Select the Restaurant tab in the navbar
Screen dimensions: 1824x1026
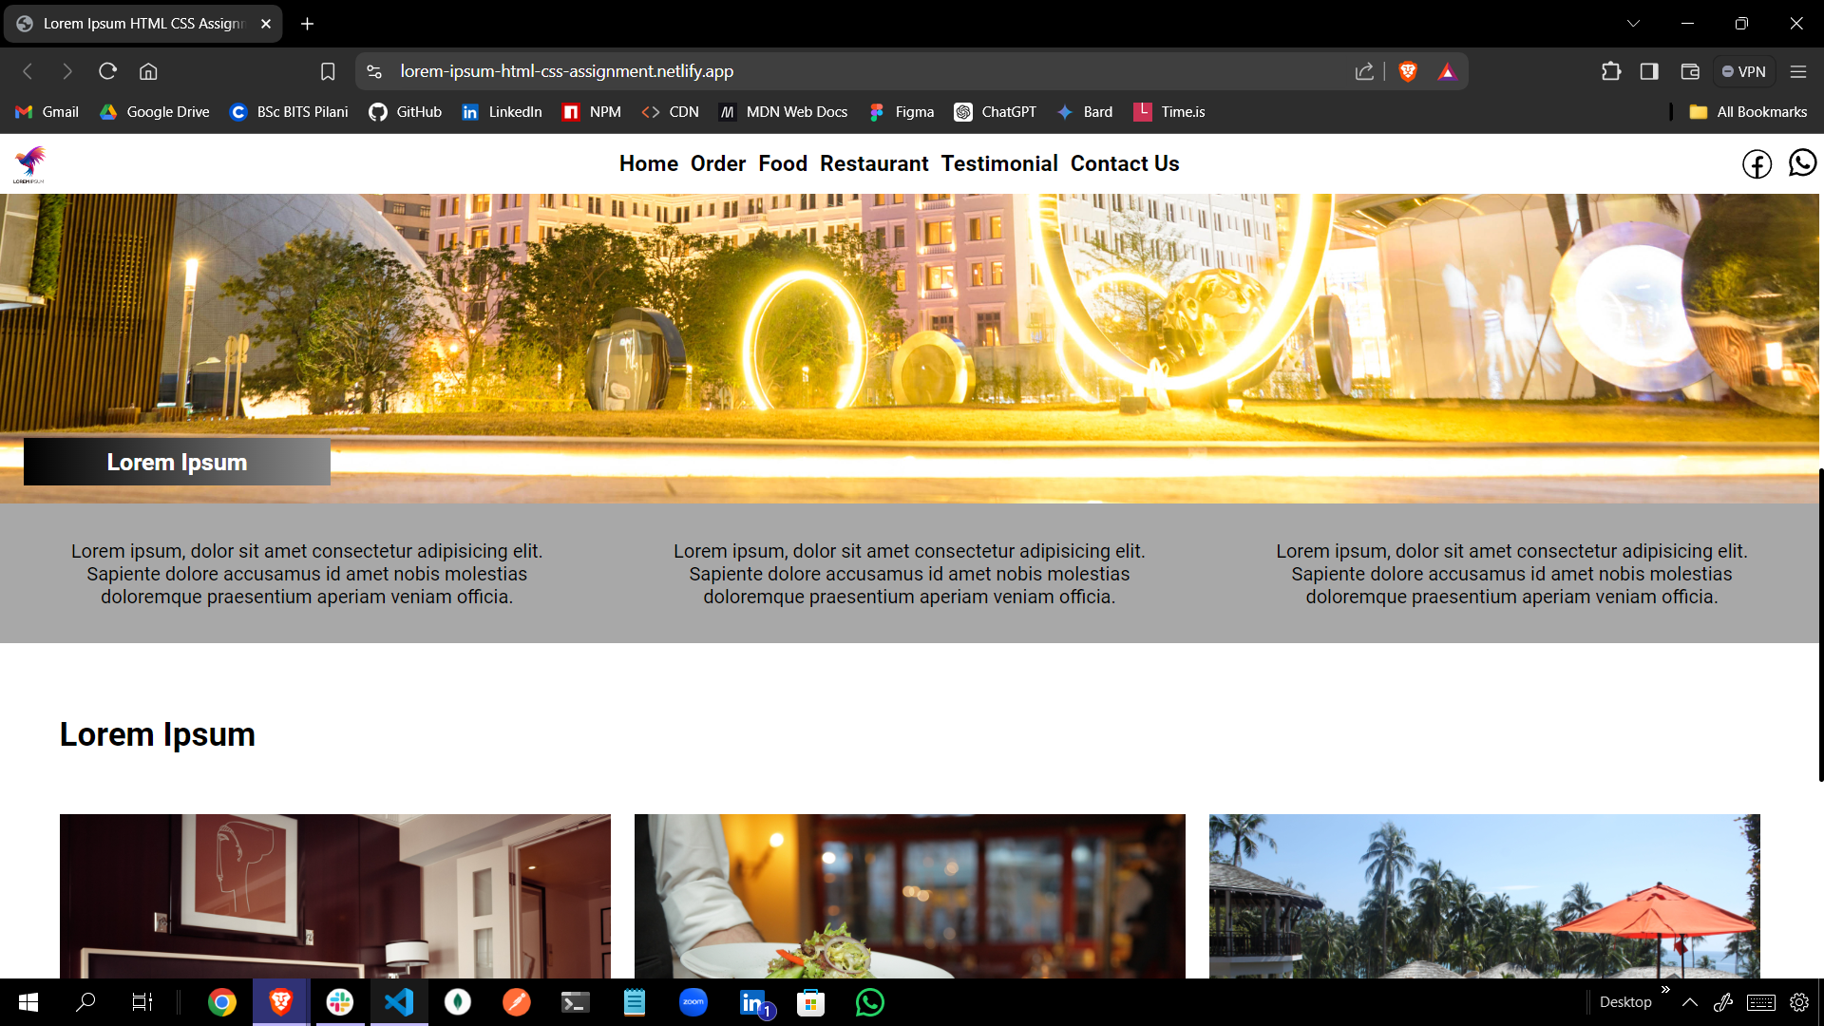[874, 162]
